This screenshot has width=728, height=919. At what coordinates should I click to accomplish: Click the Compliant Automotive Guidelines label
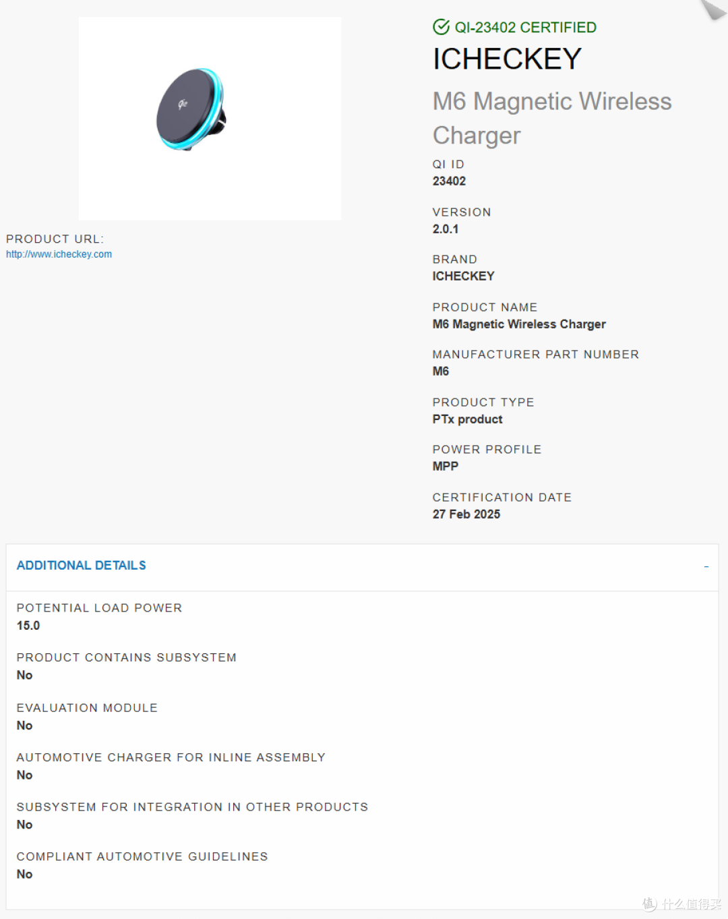(142, 856)
